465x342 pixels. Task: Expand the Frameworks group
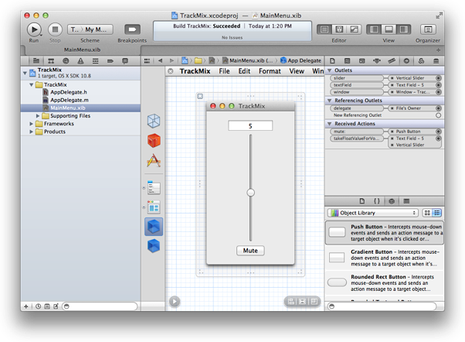click(x=31, y=124)
